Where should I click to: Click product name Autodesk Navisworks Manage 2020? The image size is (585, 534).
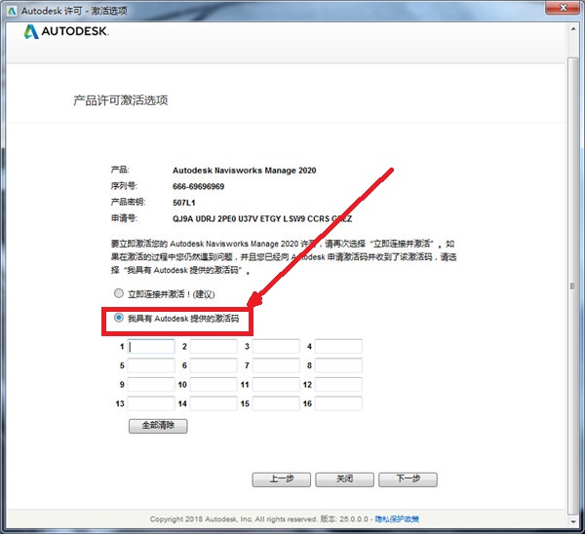(x=245, y=171)
